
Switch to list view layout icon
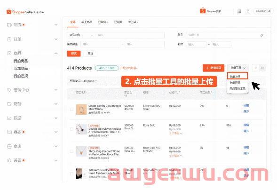256,68
